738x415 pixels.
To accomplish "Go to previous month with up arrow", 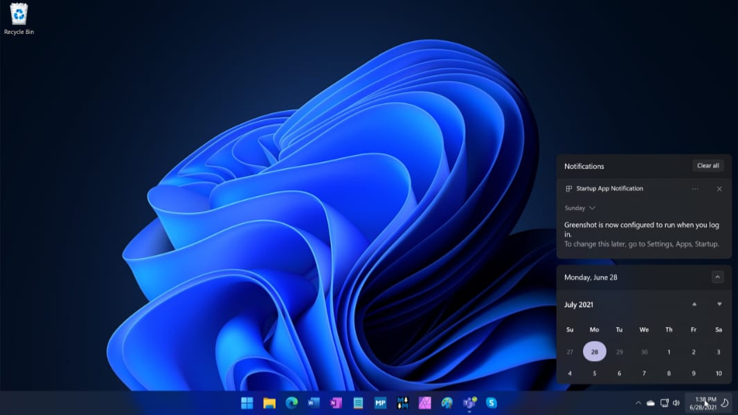I will (x=694, y=304).
